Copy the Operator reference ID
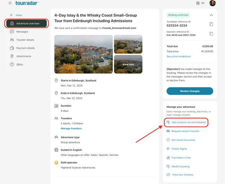This screenshot has width=225, height=184. [x=211, y=34]
